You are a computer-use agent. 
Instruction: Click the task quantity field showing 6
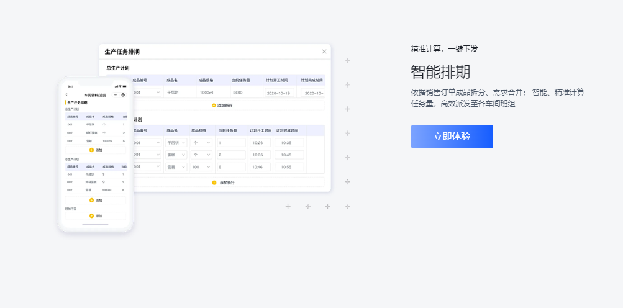click(x=231, y=167)
